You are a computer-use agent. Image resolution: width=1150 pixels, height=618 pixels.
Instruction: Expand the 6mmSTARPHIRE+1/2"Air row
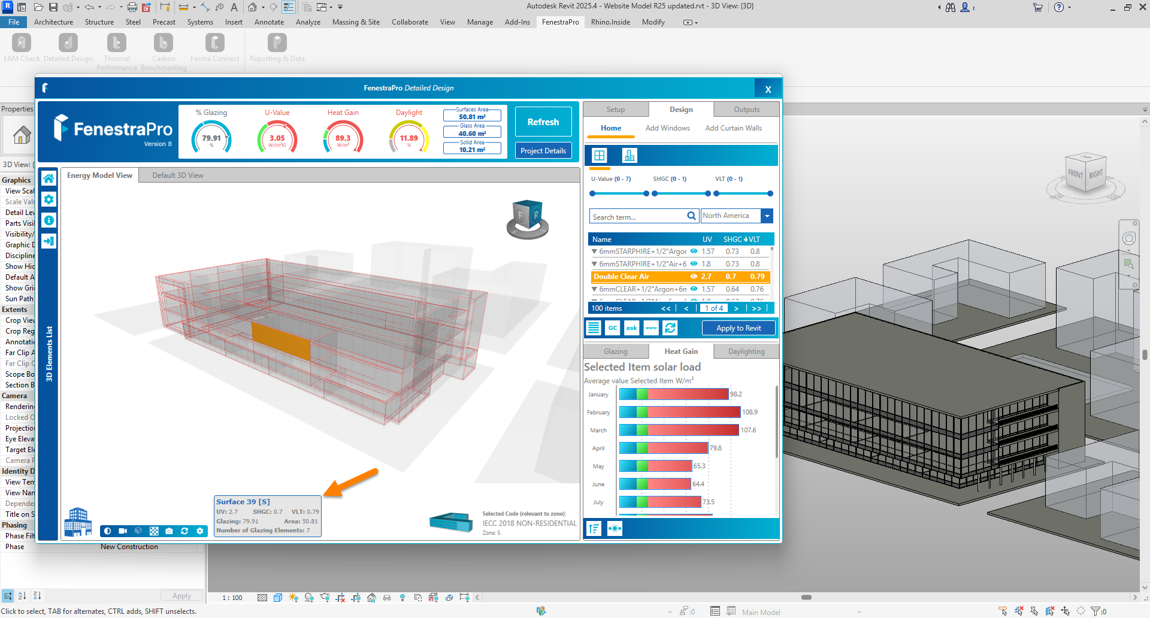[x=594, y=264]
